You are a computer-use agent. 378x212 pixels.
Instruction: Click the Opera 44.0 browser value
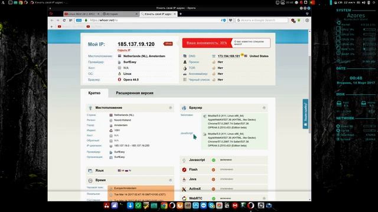(x=131, y=79)
